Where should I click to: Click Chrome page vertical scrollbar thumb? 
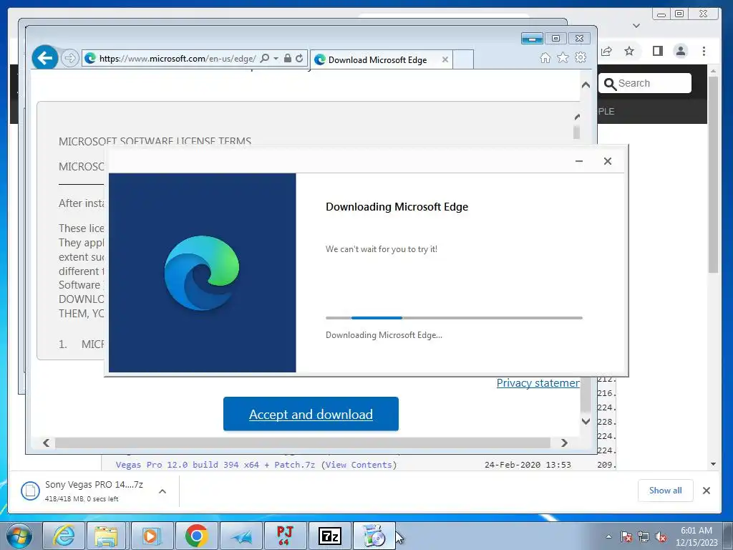tap(713, 175)
